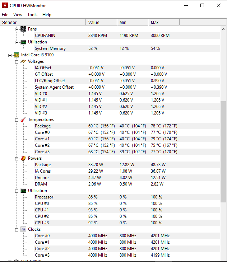The image size is (227, 262).
Task: Select the DRAM row
Action: 127,184
